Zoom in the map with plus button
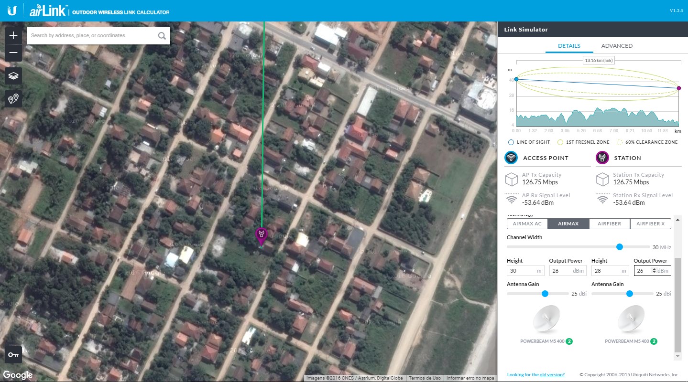This screenshot has width=688, height=382. pyautogui.click(x=13, y=35)
